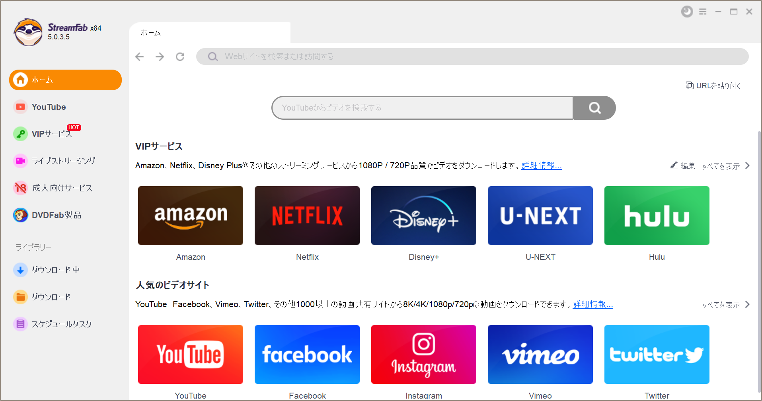Click the ライブラリー sidebar label

pos(33,247)
